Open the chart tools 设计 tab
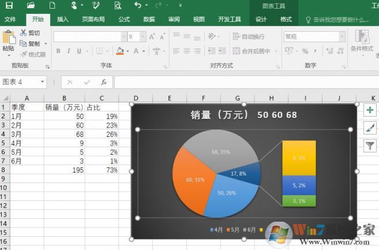 coord(261,20)
